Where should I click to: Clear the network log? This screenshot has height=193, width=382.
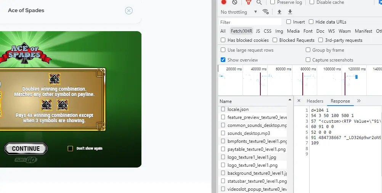click(x=234, y=2)
